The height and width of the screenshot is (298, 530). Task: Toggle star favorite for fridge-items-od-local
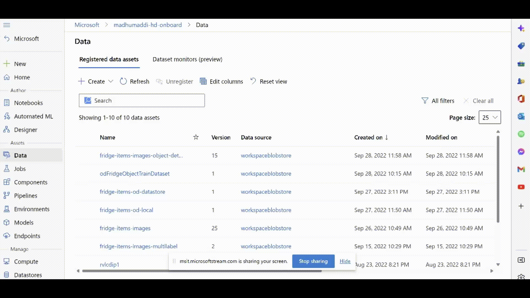[195, 210]
